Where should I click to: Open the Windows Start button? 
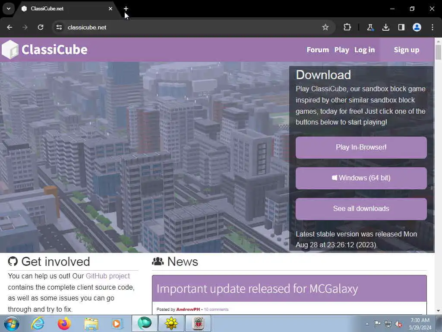[x=11, y=323]
